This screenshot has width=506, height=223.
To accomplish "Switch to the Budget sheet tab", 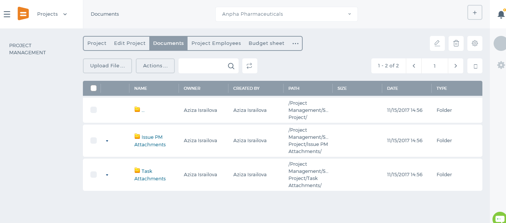I will coord(266,43).
